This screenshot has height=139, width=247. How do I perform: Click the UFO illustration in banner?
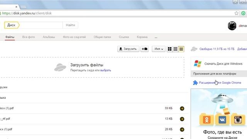[222, 98]
